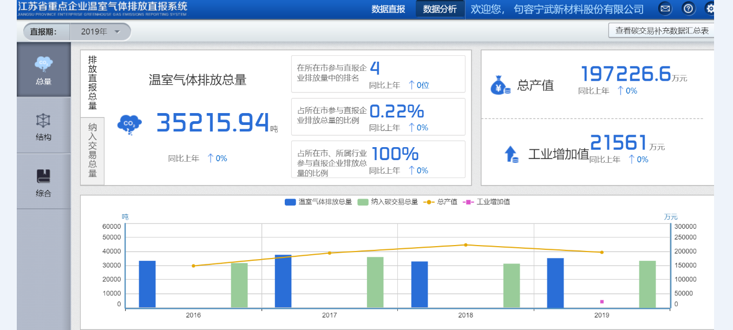Screen dimensions: 733x330
Task: Select the 排放直报总量 vertical tab
Action: (92, 83)
